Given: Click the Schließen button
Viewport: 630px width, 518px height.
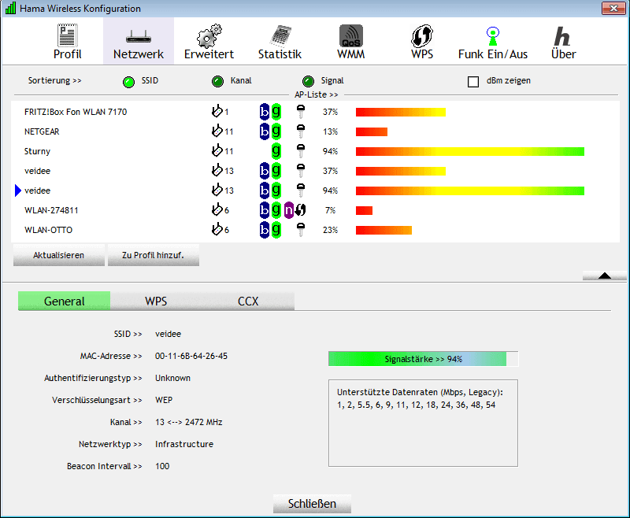Looking at the screenshot, I should tap(312, 504).
